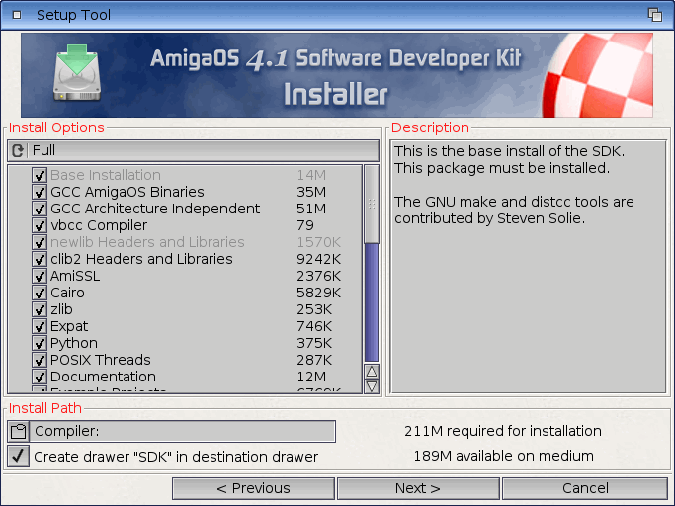Open the drawer chooser icon for install path

[x=18, y=432]
